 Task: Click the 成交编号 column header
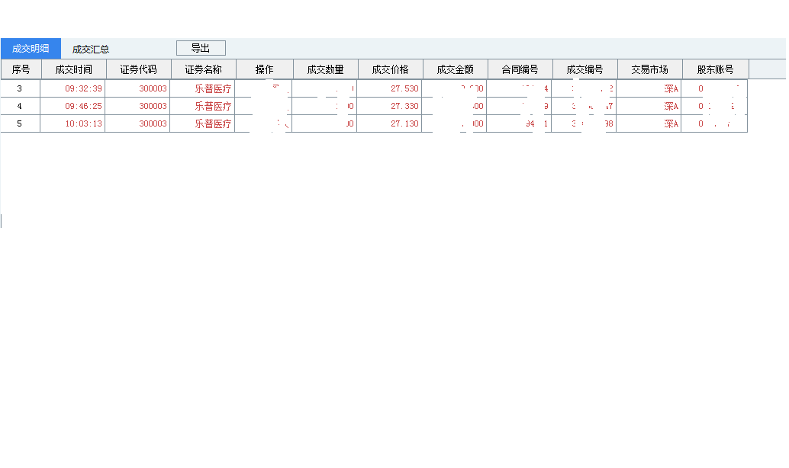click(585, 69)
